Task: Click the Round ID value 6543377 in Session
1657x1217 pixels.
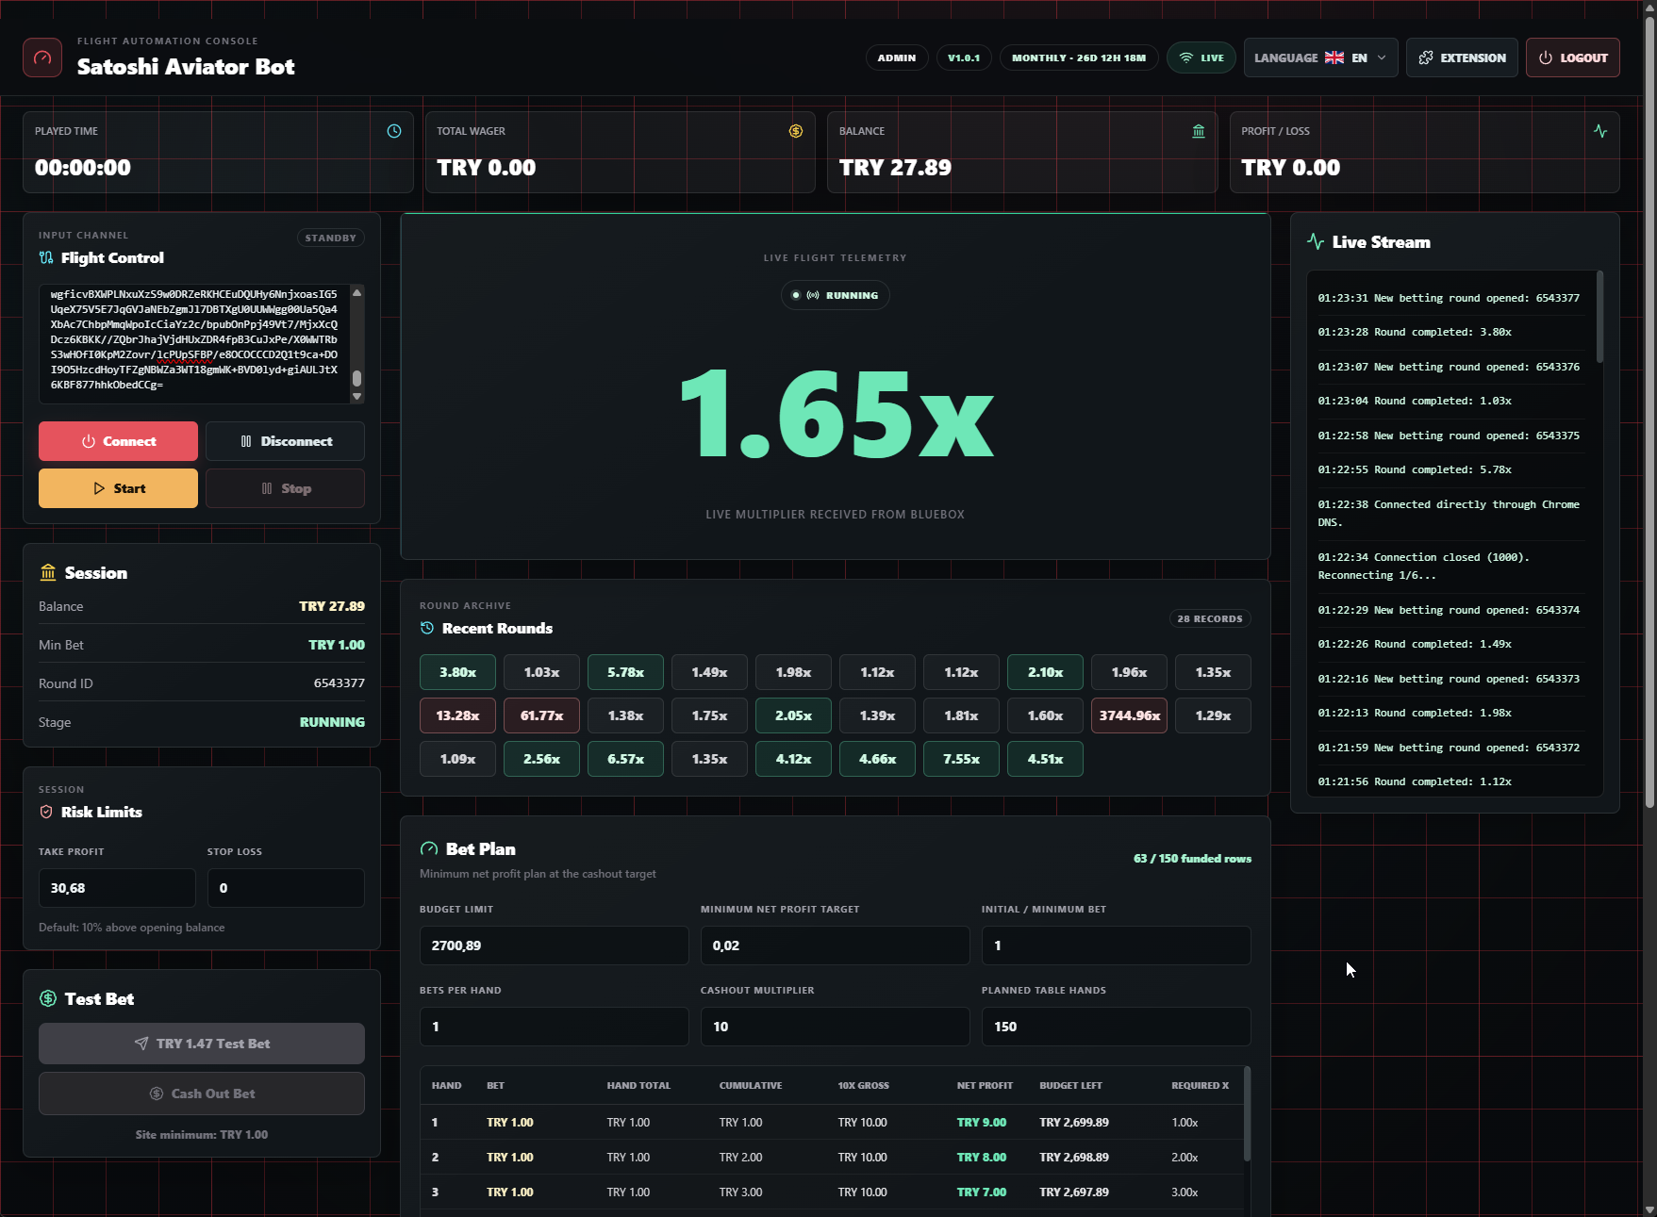Action: pyautogui.click(x=340, y=683)
